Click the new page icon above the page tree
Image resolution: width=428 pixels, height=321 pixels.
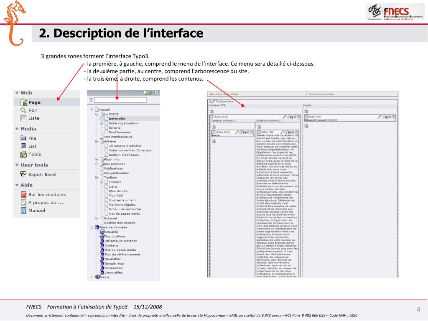coord(146,93)
